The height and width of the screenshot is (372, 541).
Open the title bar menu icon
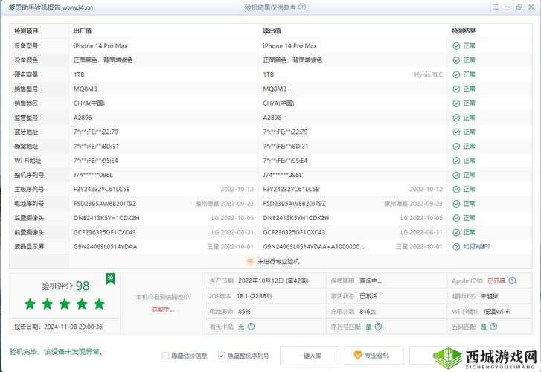pyautogui.click(x=496, y=7)
